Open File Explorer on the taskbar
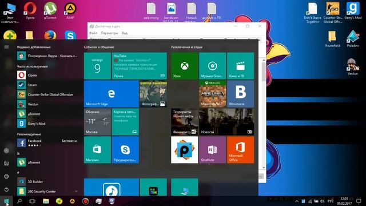366x206 pixels. [46, 201]
